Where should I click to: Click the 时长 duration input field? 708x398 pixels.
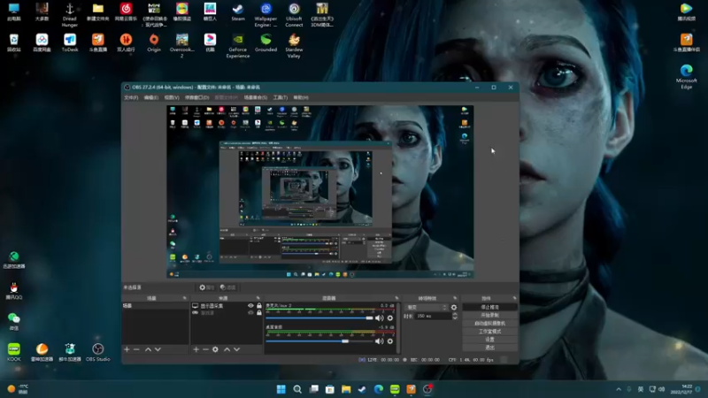pos(433,316)
